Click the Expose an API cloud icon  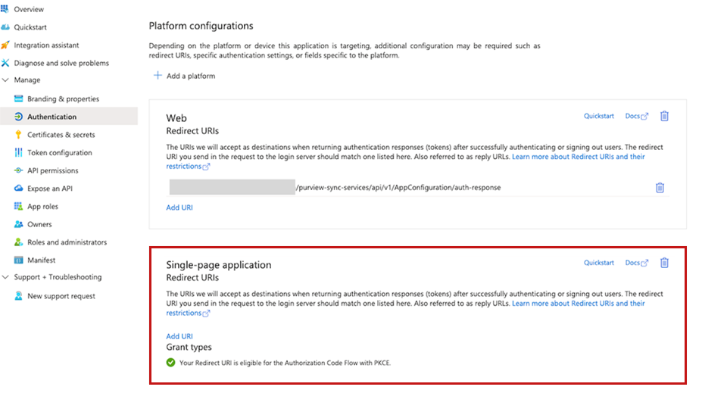[x=18, y=189]
